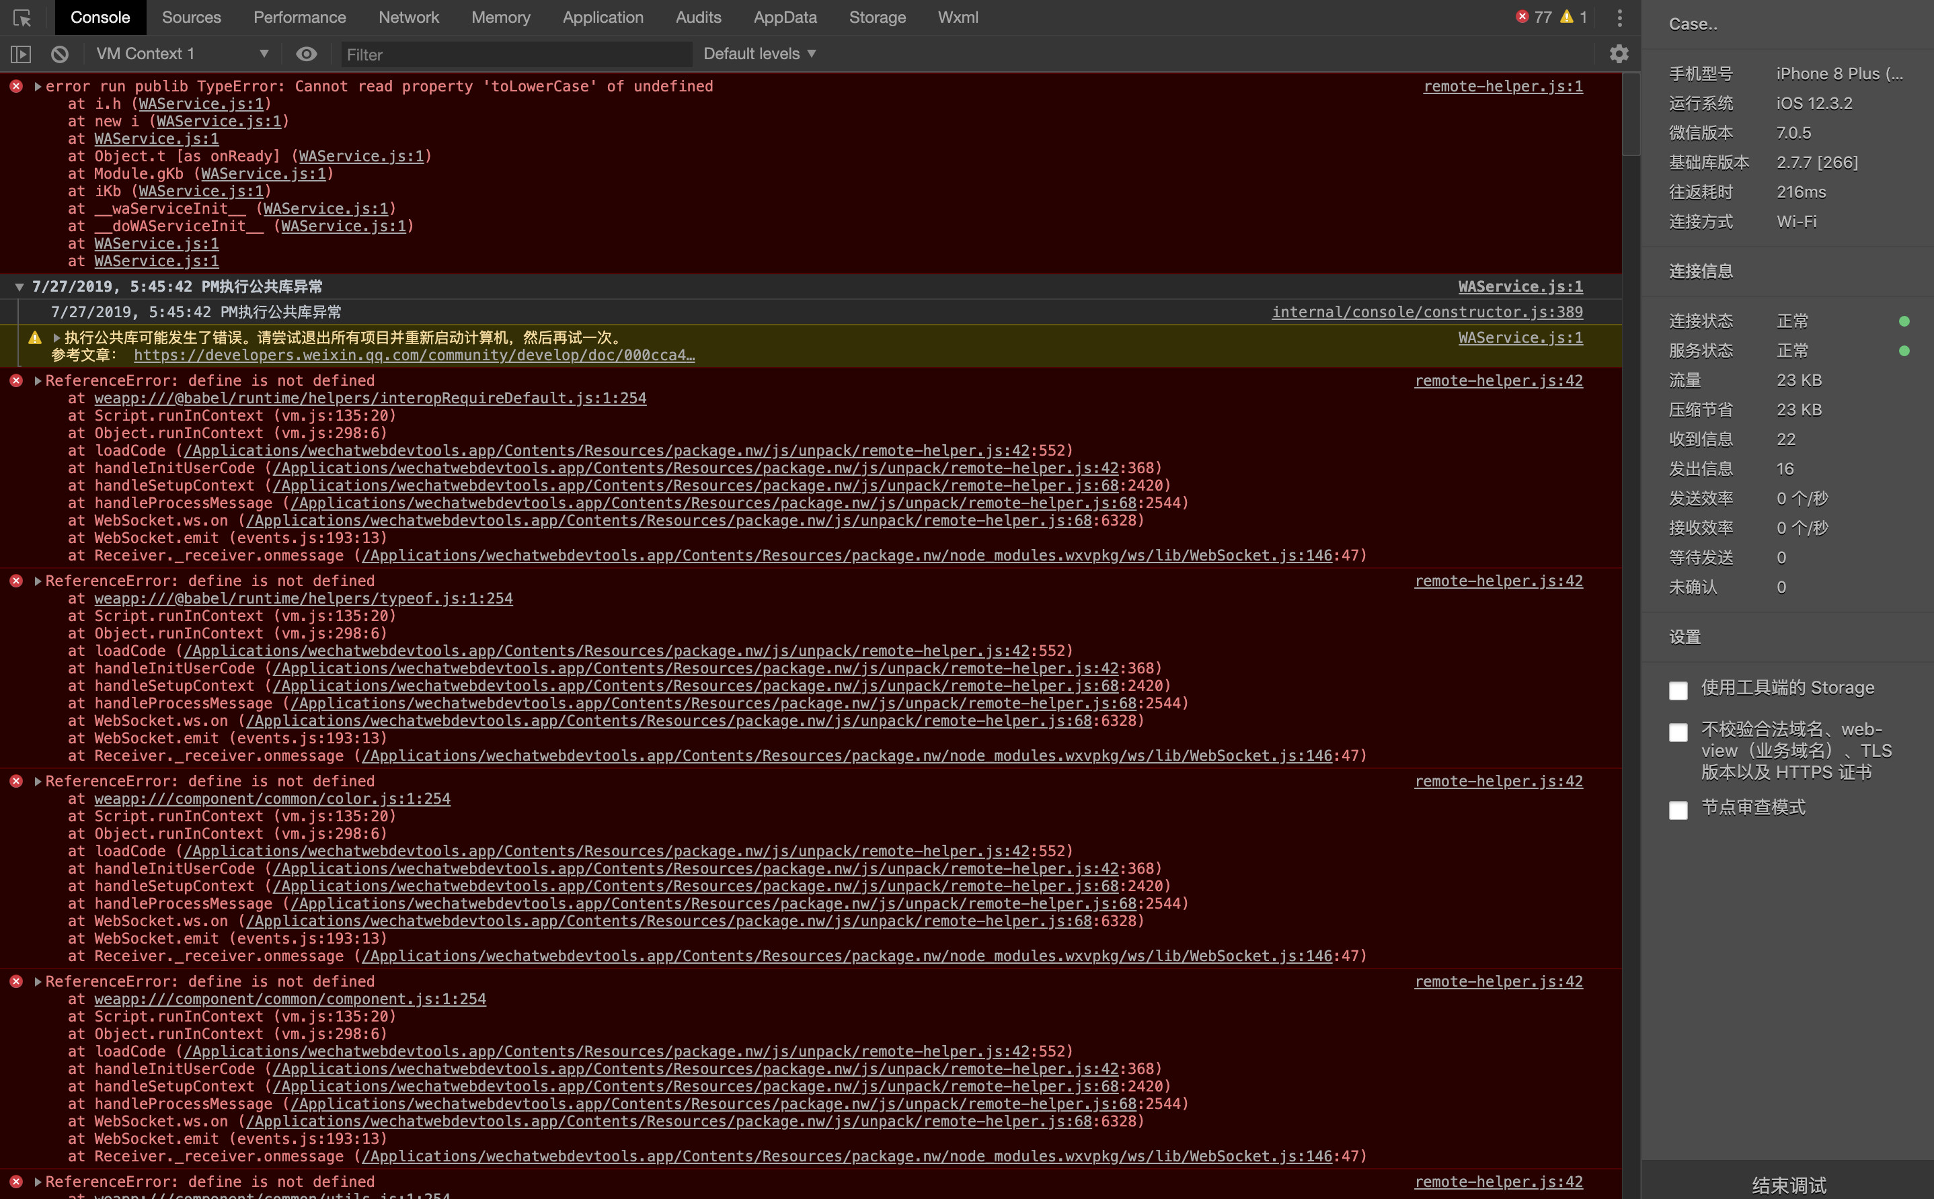Open the Memory tab
The width and height of the screenshot is (1934, 1199).
tap(500, 17)
